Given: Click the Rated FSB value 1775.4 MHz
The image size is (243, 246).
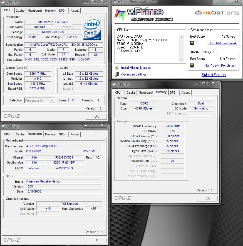Looking at the screenshot, I should 38,89.
